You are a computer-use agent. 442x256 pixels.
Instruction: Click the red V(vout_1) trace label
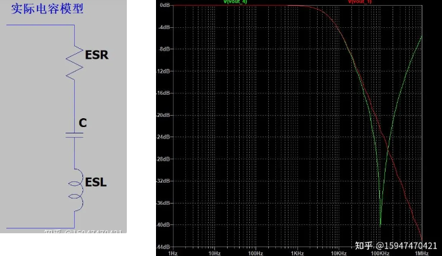[360, 2]
